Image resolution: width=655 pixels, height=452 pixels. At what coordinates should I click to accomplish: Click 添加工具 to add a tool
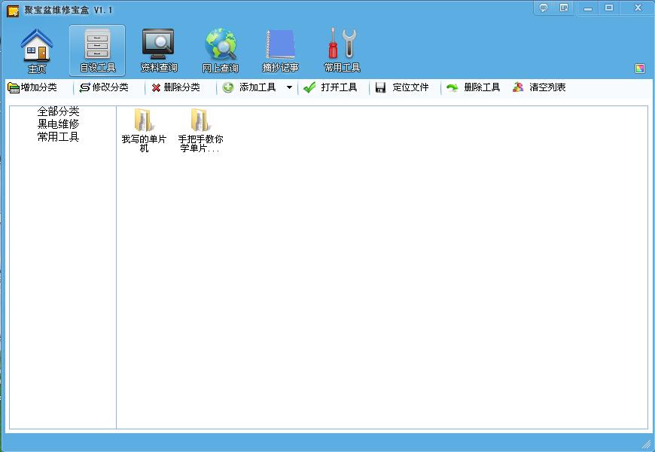tap(249, 87)
